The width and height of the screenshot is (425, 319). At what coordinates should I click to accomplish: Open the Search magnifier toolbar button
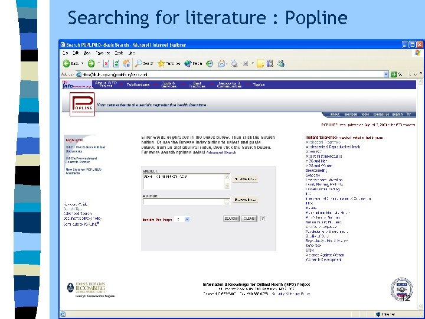[x=145, y=63]
